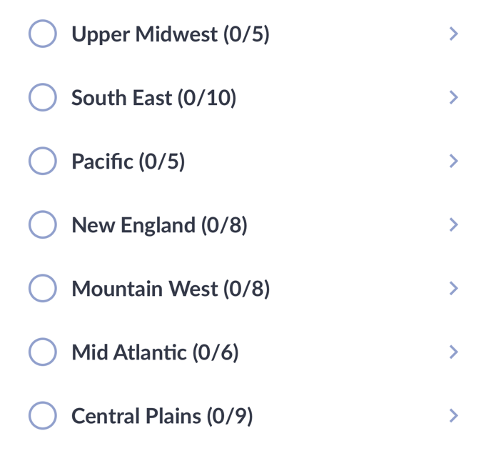Click the Pacific (0/5) text label
Viewport: 491px width, 461px height.
(x=128, y=162)
